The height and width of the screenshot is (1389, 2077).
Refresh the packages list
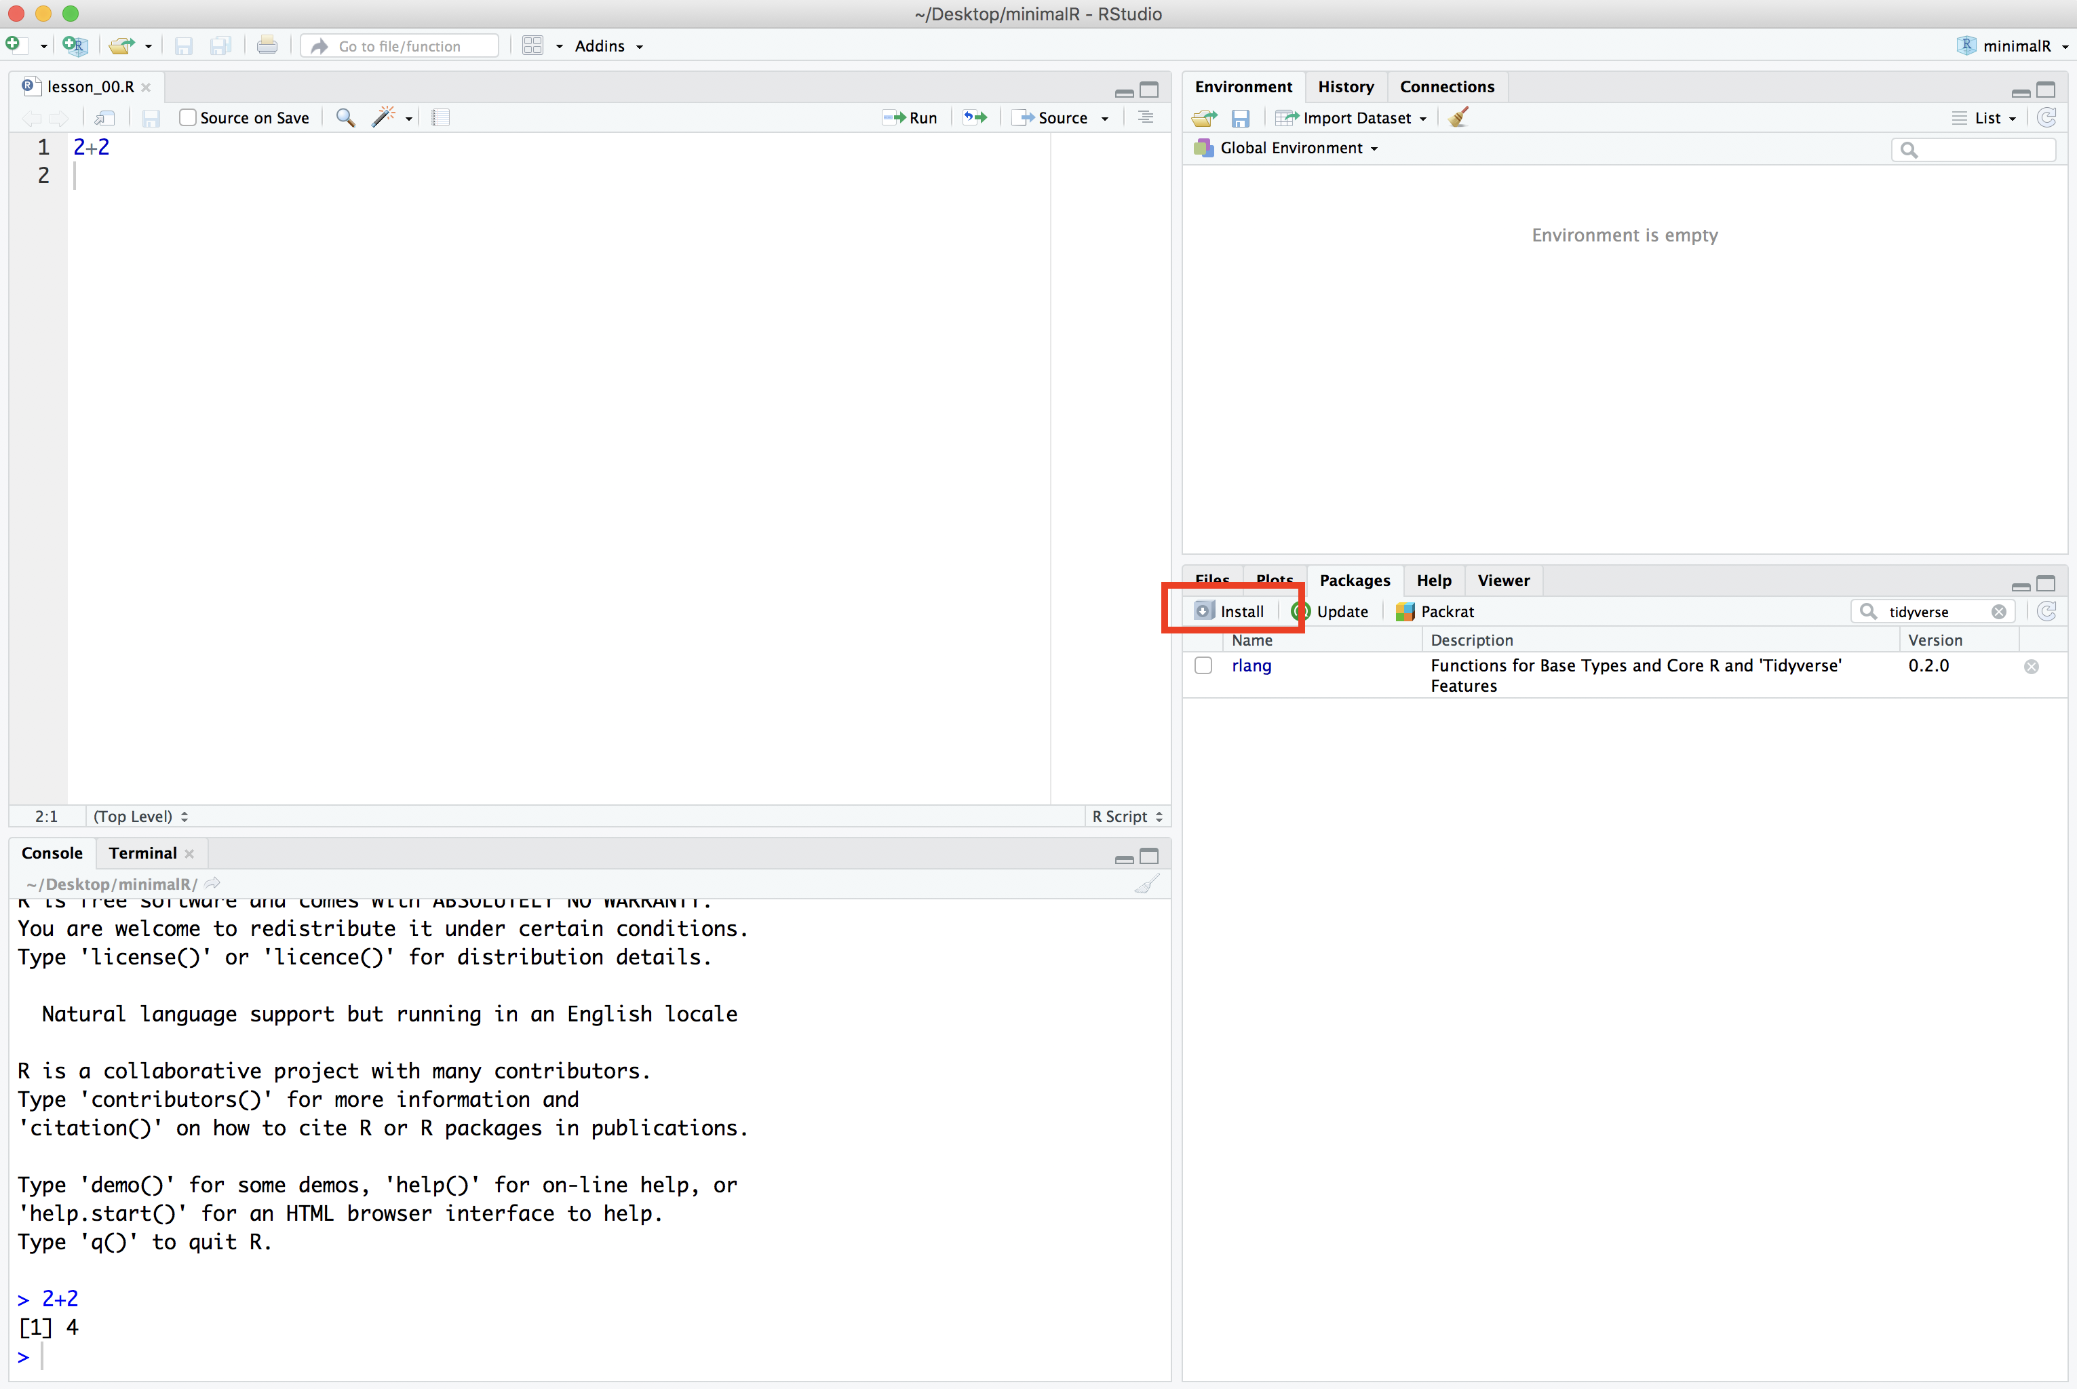pyautogui.click(x=2046, y=611)
